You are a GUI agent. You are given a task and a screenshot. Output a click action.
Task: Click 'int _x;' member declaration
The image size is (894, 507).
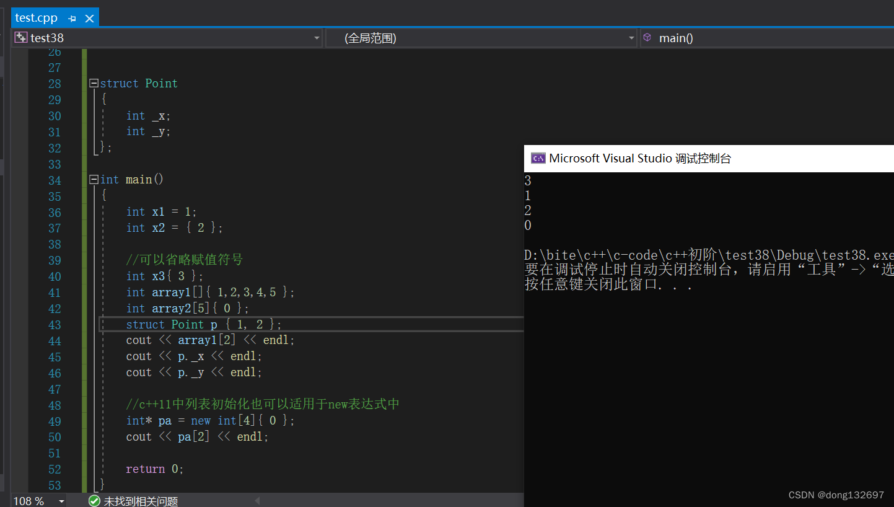click(148, 116)
